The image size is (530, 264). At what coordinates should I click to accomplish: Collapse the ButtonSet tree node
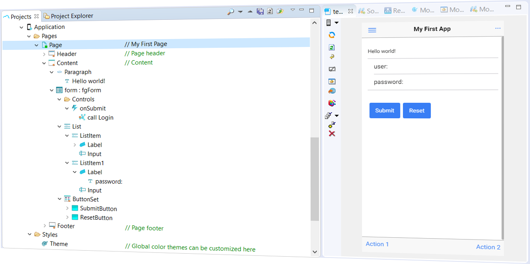59,199
